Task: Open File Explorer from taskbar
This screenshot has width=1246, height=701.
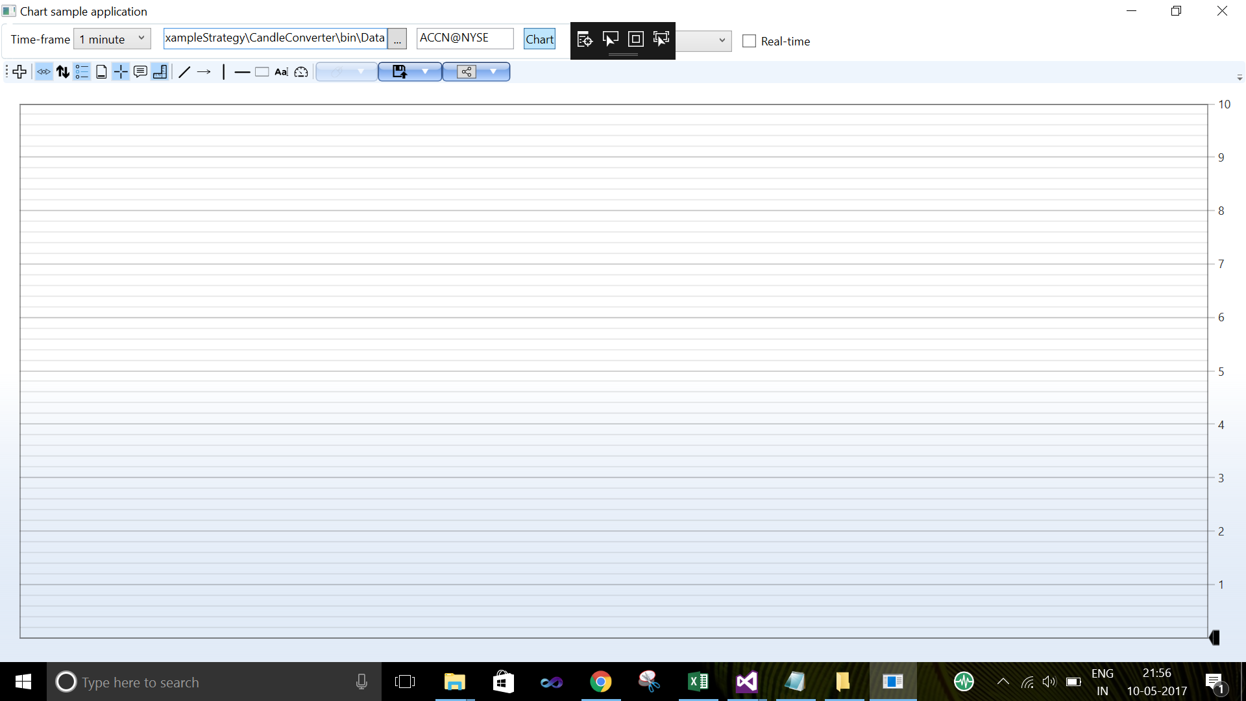Action: 455,682
